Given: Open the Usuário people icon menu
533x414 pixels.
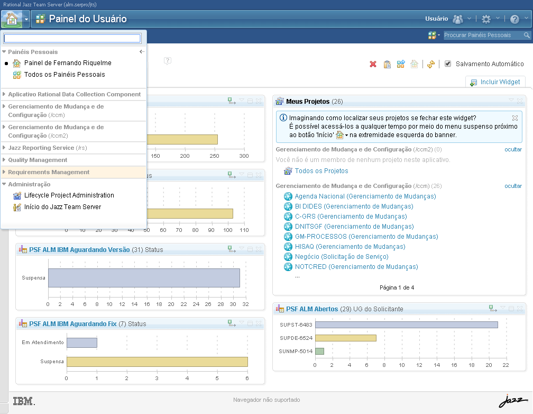Looking at the screenshot, I should tap(458, 19).
